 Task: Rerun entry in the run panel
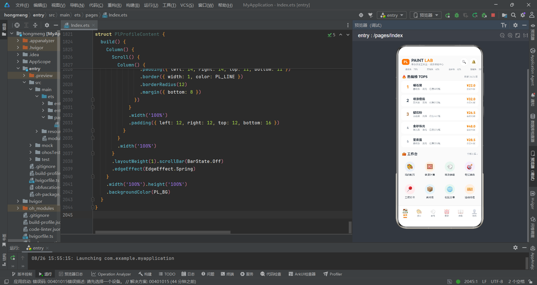pyautogui.click(x=13, y=258)
